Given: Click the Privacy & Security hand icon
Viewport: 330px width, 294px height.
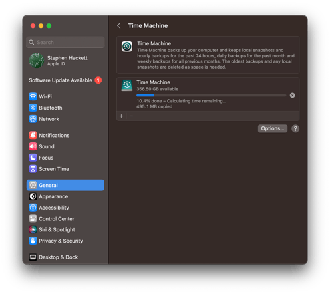Looking at the screenshot, I should point(33,241).
